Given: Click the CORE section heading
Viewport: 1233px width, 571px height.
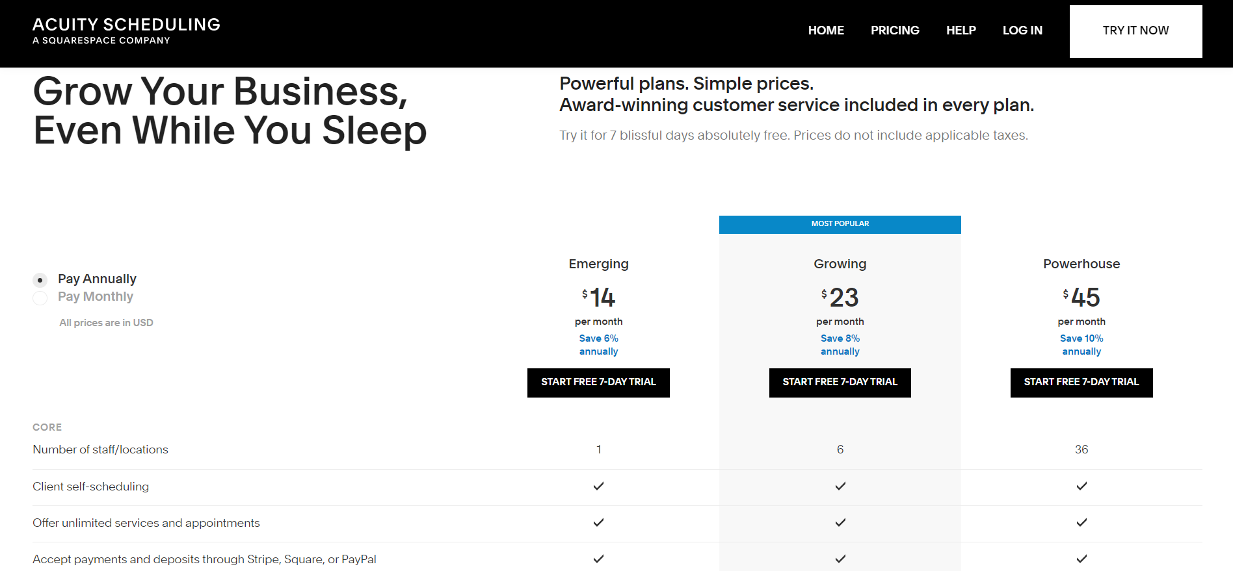Looking at the screenshot, I should [x=47, y=427].
